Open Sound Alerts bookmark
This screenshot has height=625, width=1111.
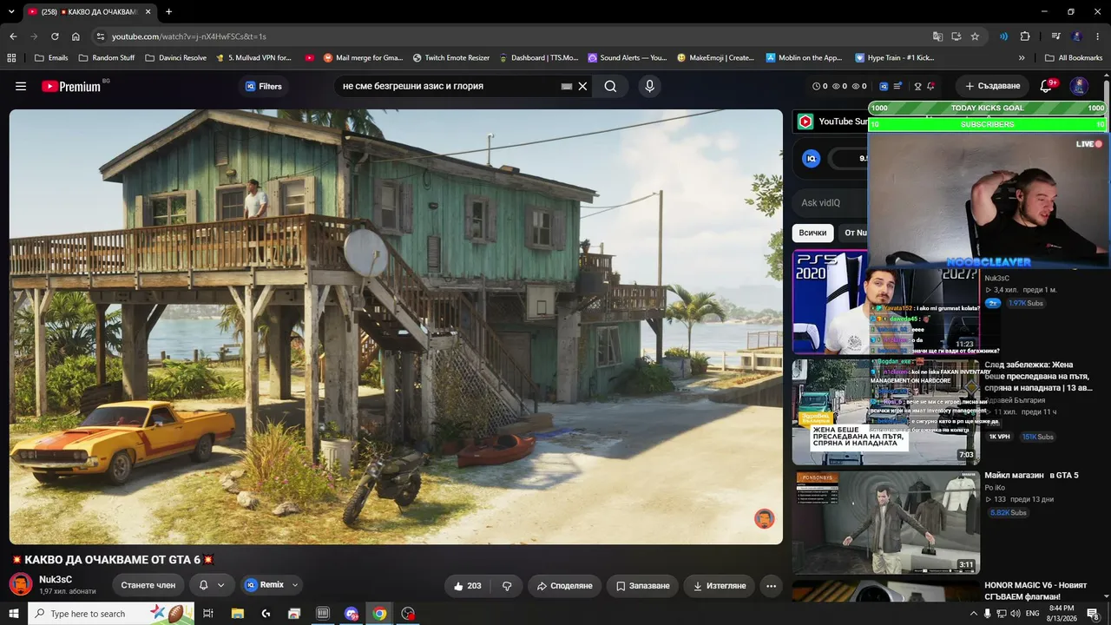click(x=628, y=58)
